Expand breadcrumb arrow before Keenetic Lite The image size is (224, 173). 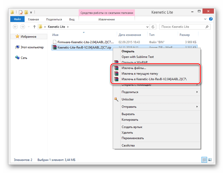pyautogui.click(x=45, y=27)
